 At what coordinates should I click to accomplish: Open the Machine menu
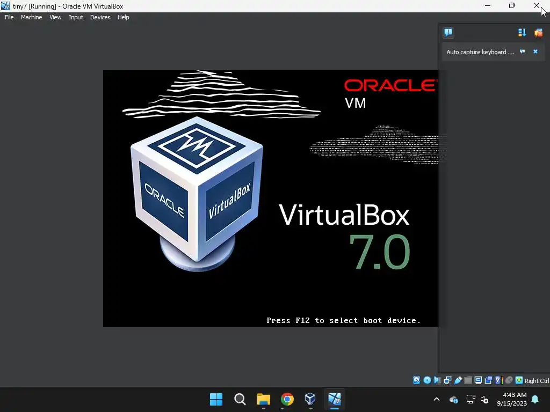[31, 17]
